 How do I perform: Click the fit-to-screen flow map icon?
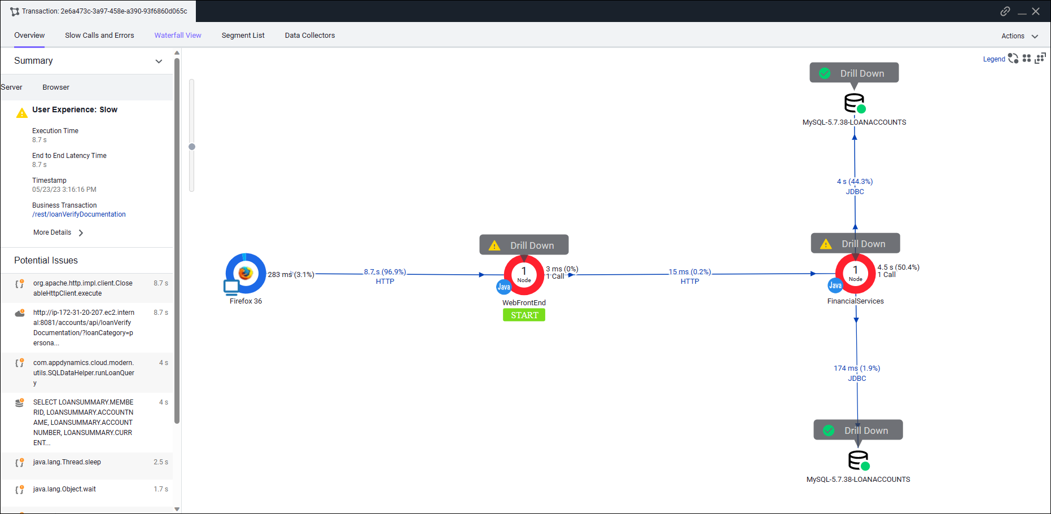point(1040,59)
